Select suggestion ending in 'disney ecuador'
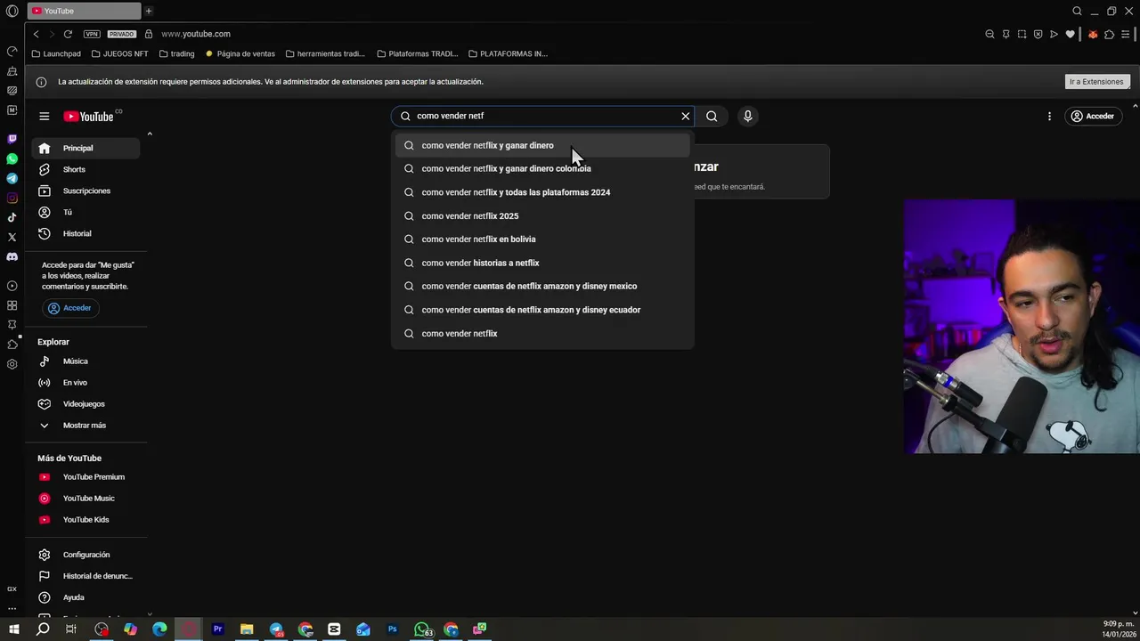The image size is (1140, 641). pos(542,310)
